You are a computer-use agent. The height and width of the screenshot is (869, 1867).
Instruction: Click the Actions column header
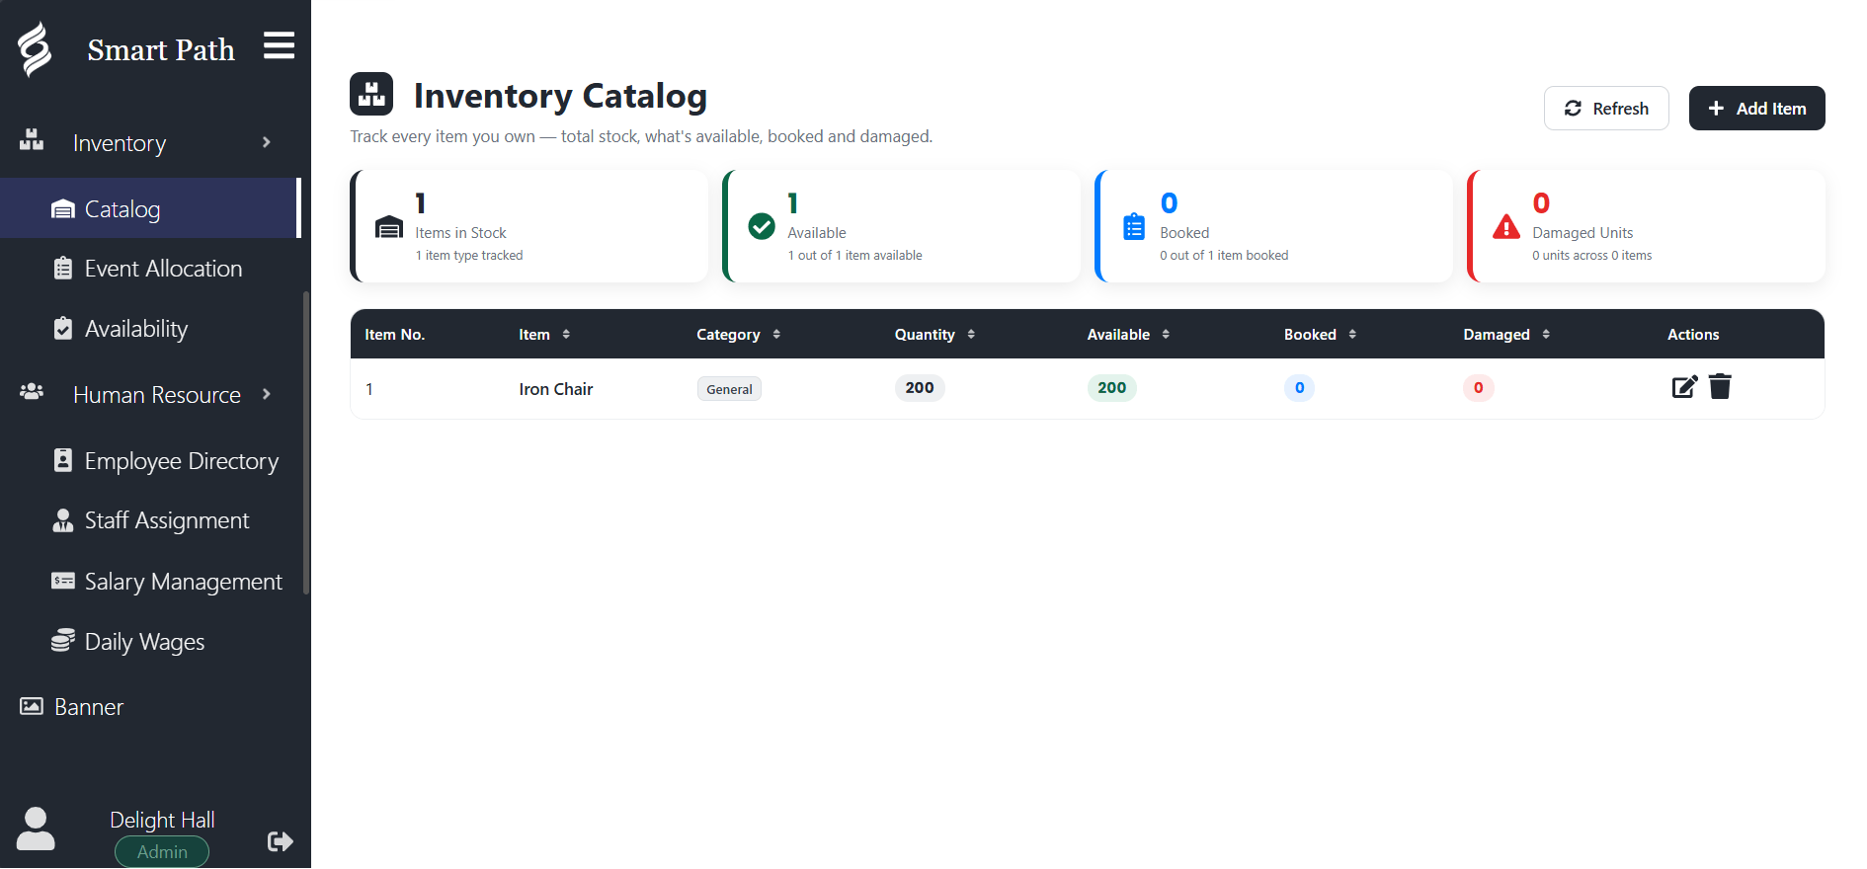tap(1693, 335)
